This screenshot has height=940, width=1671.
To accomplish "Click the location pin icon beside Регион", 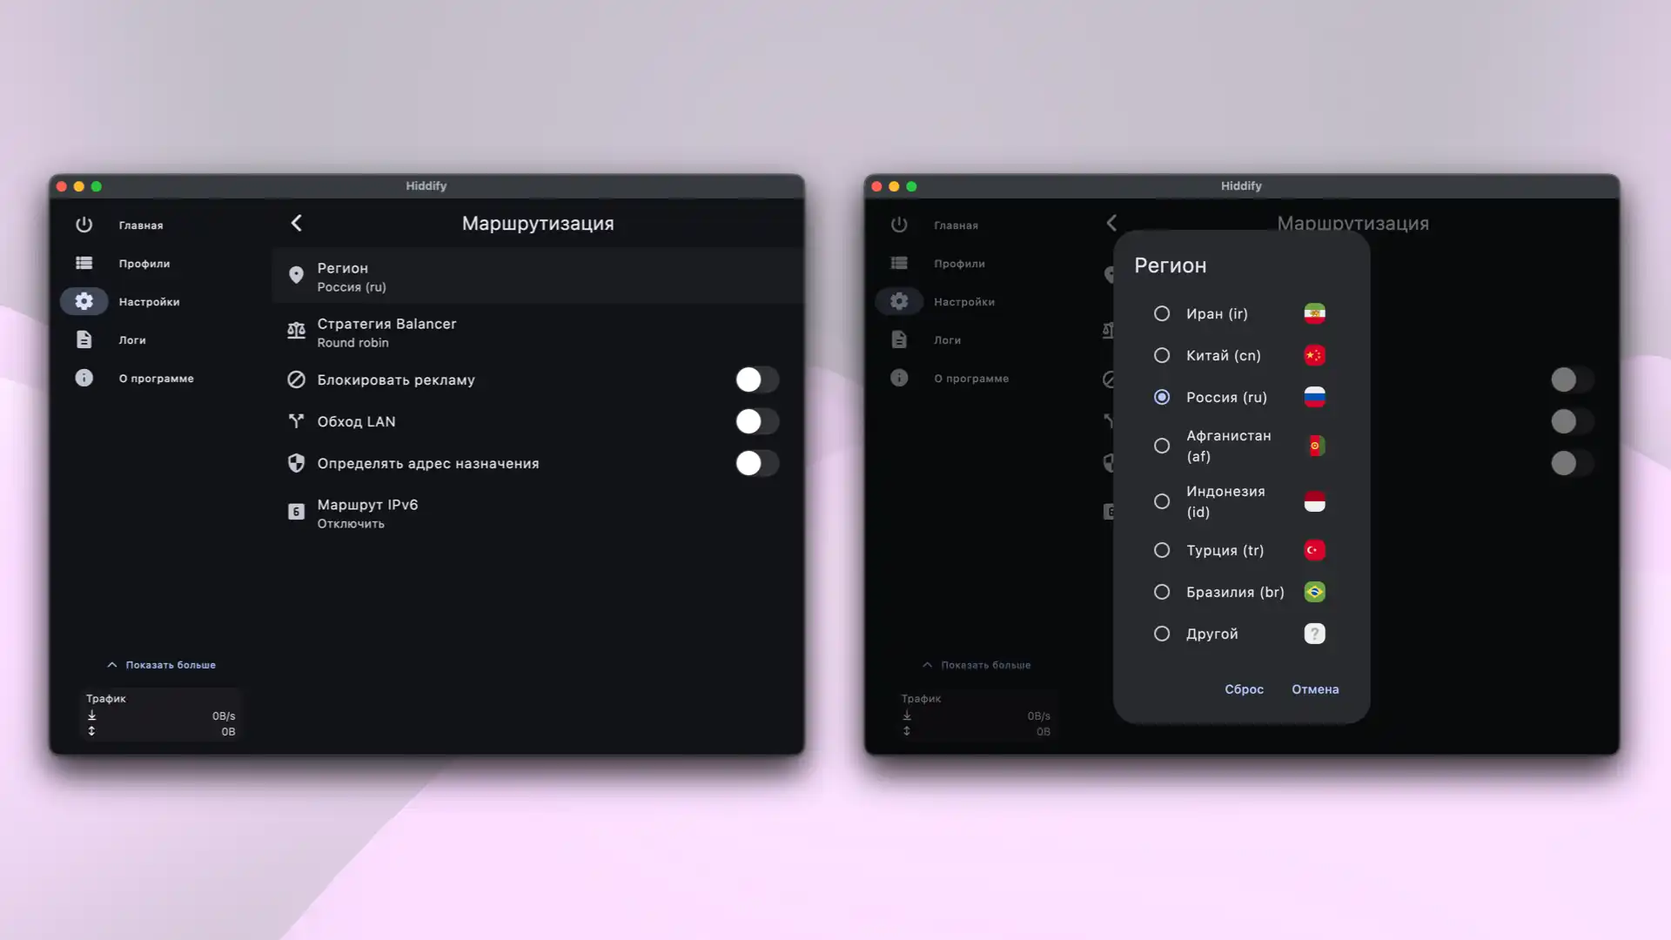I will click(296, 276).
